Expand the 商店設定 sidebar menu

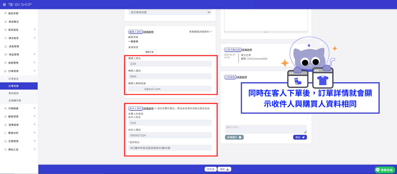coord(19,30)
